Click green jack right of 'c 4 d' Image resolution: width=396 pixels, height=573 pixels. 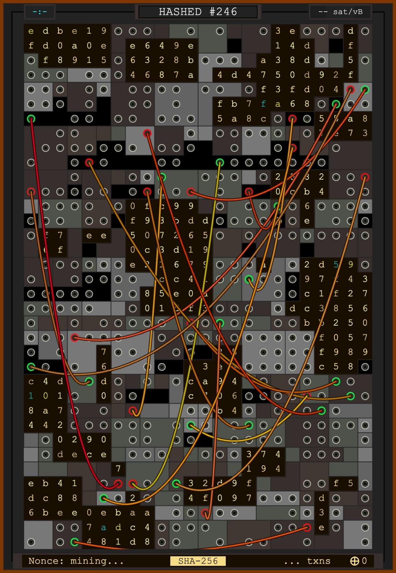[x=89, y=382]
